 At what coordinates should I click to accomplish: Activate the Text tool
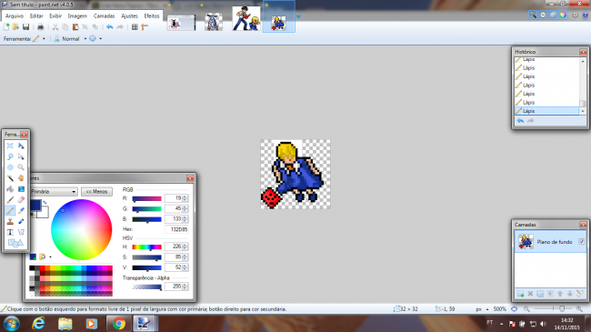pos(10,233)
